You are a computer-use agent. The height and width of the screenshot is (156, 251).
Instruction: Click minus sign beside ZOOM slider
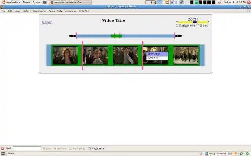click(x=208, y=21)
